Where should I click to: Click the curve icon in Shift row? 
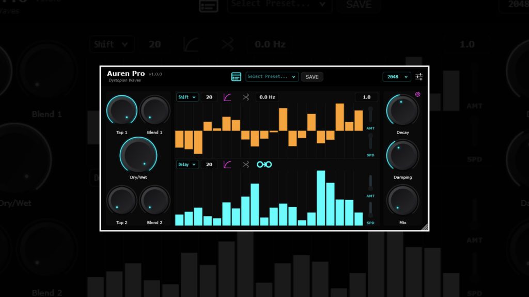coord(227,97)
